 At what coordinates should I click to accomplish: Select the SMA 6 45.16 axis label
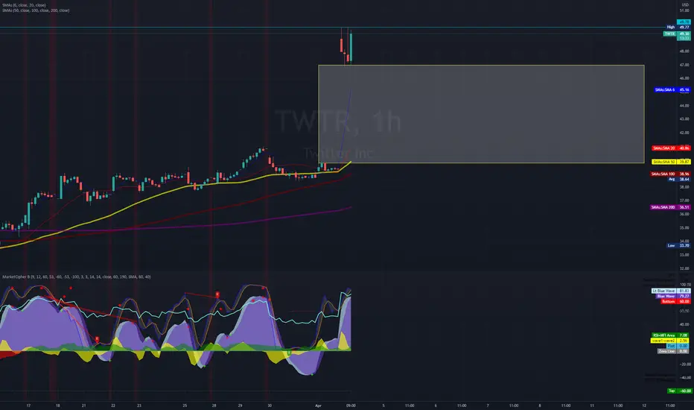[672, 89]
